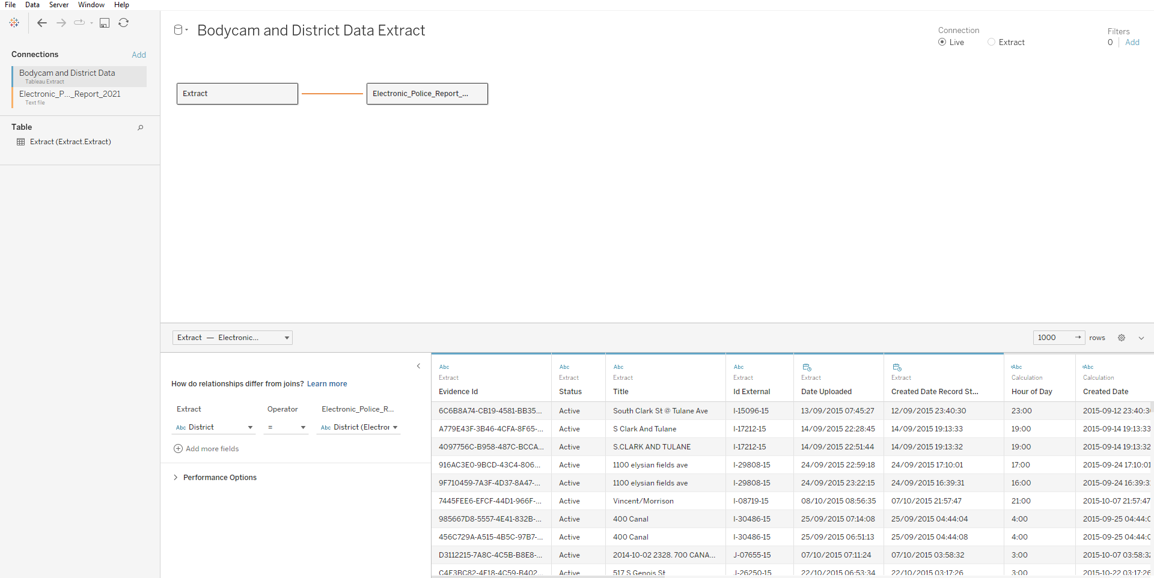Image resolution: width=1154 pixels, height=578 pixels.
Task: Click Add next to Connections
Action: [x=139, y=55]
